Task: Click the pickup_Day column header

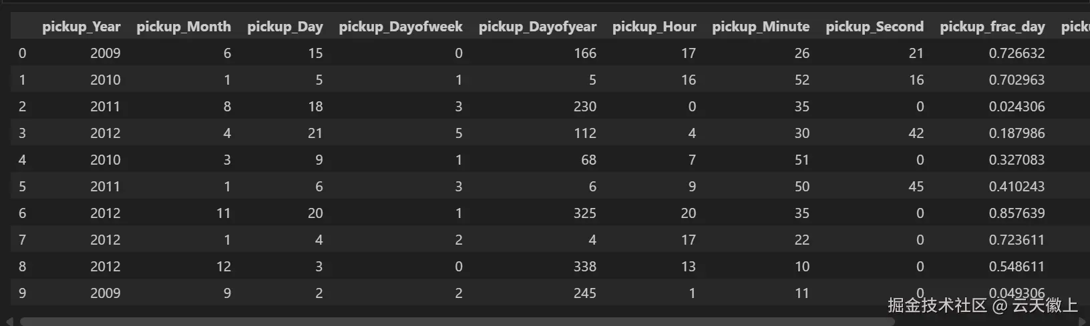Action: tap(285, 27)
